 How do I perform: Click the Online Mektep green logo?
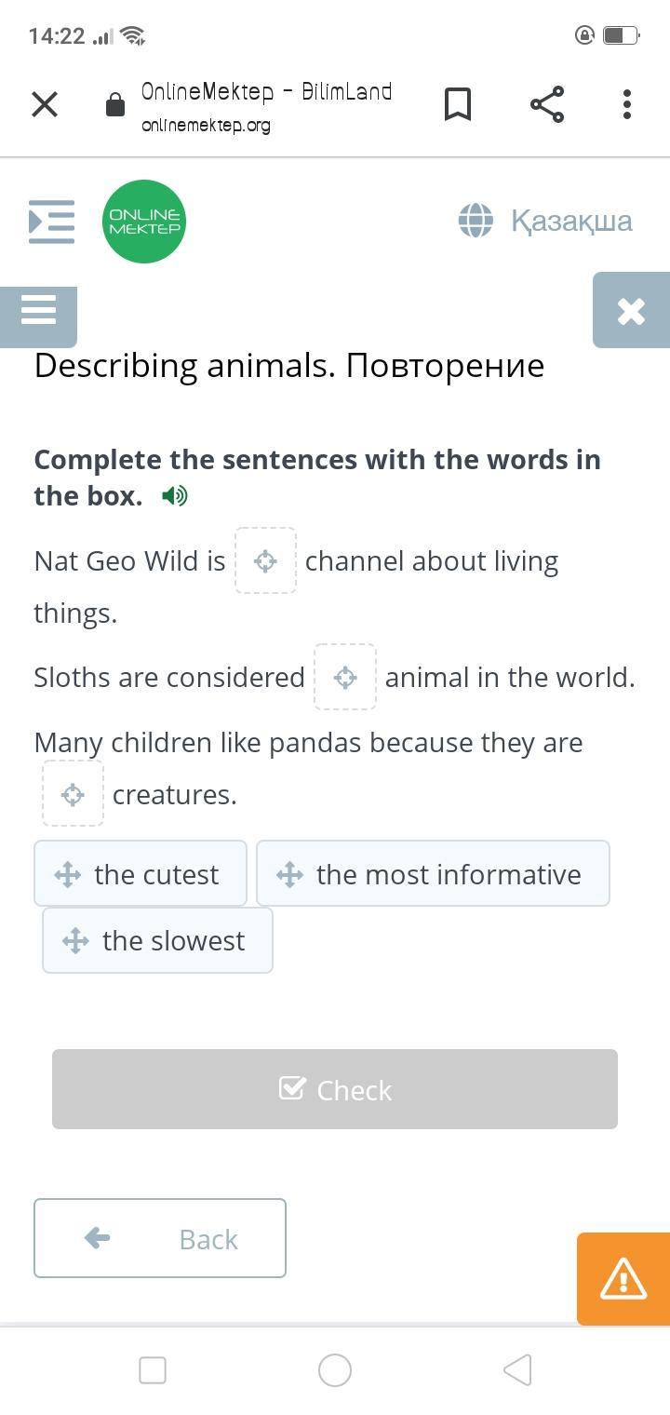(144, 222)
